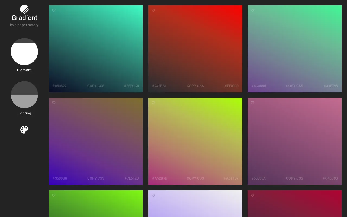347x217 pixels.
Task: Adjust the Pigment circle control
Action: coord(24,52)
